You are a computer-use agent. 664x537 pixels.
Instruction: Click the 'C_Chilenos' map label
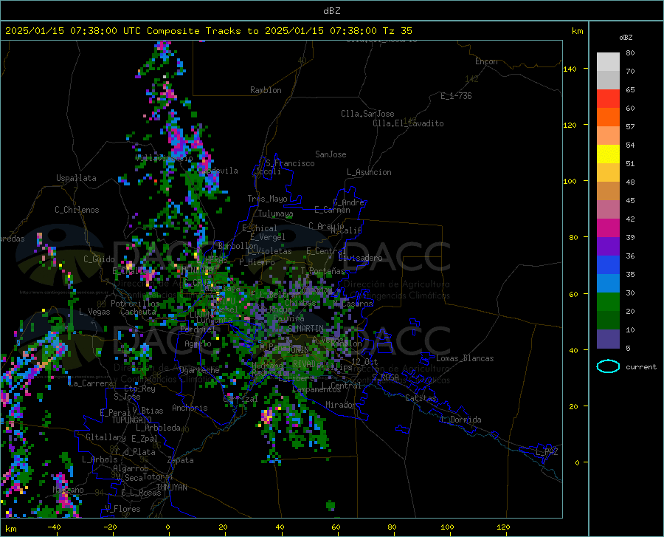pos(77,210)
